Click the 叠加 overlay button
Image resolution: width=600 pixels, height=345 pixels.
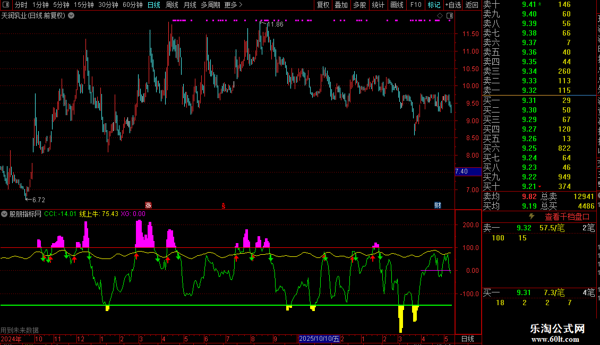pyautogui.click(x=341, y=5)
